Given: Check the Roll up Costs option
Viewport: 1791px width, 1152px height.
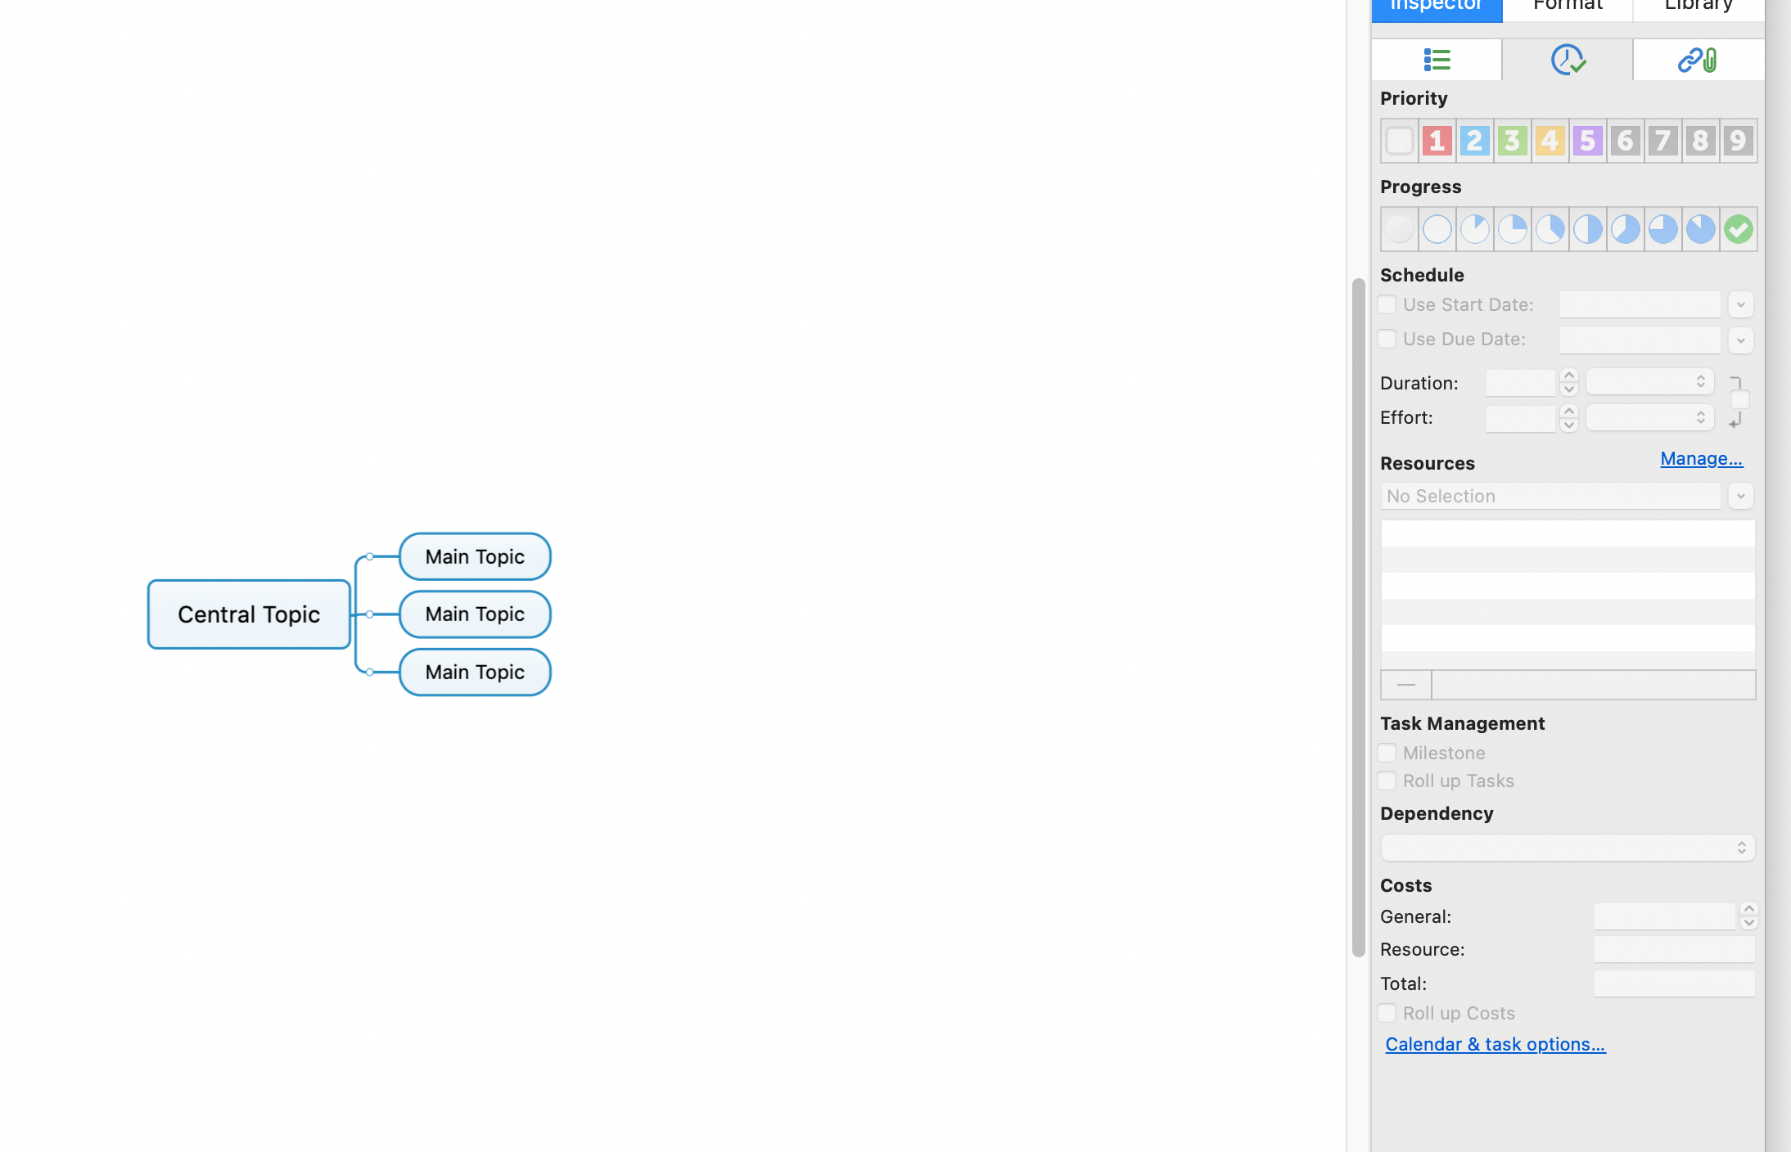Looking at the screenshot, I should (x=1387, y=1013).
